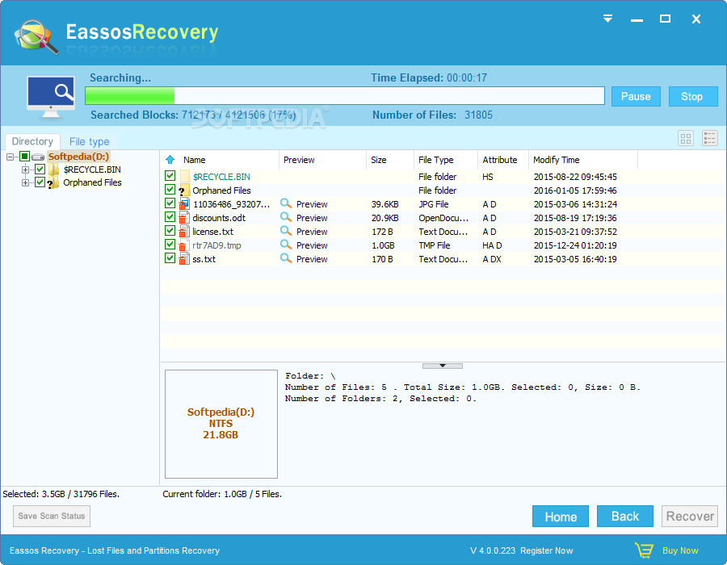This screenshot has height=565, width=727.
Task: Switch to the Directory tab
Action: [32, 141]
